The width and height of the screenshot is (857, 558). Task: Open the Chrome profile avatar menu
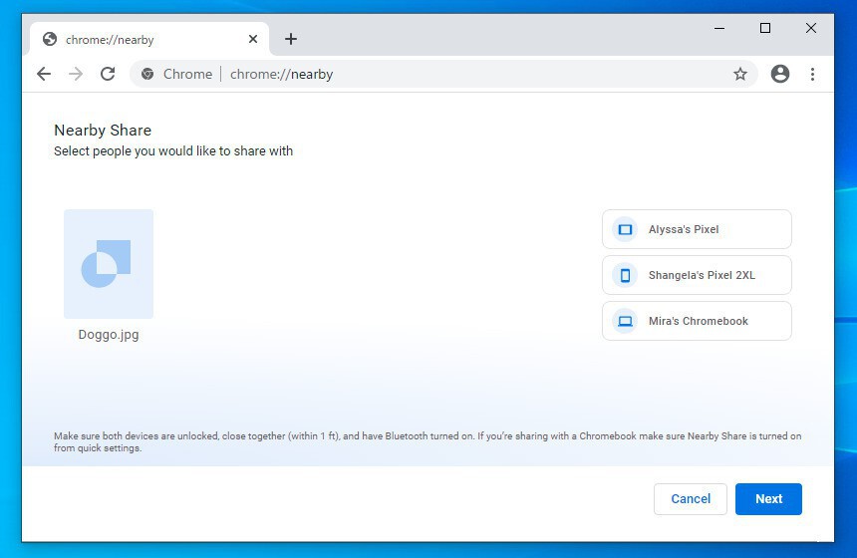pyautogui.click(x=780, y=74)
